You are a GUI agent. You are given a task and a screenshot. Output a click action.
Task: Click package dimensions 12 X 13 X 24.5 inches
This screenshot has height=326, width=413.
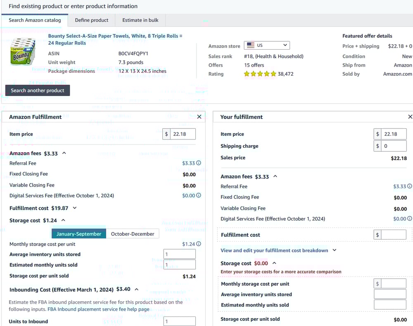[x=142, y=71]
